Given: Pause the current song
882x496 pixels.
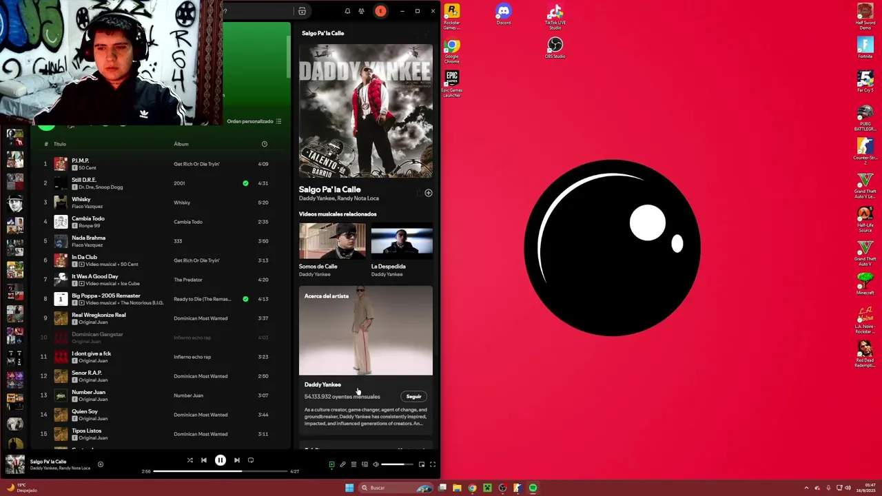Looking at the screenshot, I should tap(220, 460).
